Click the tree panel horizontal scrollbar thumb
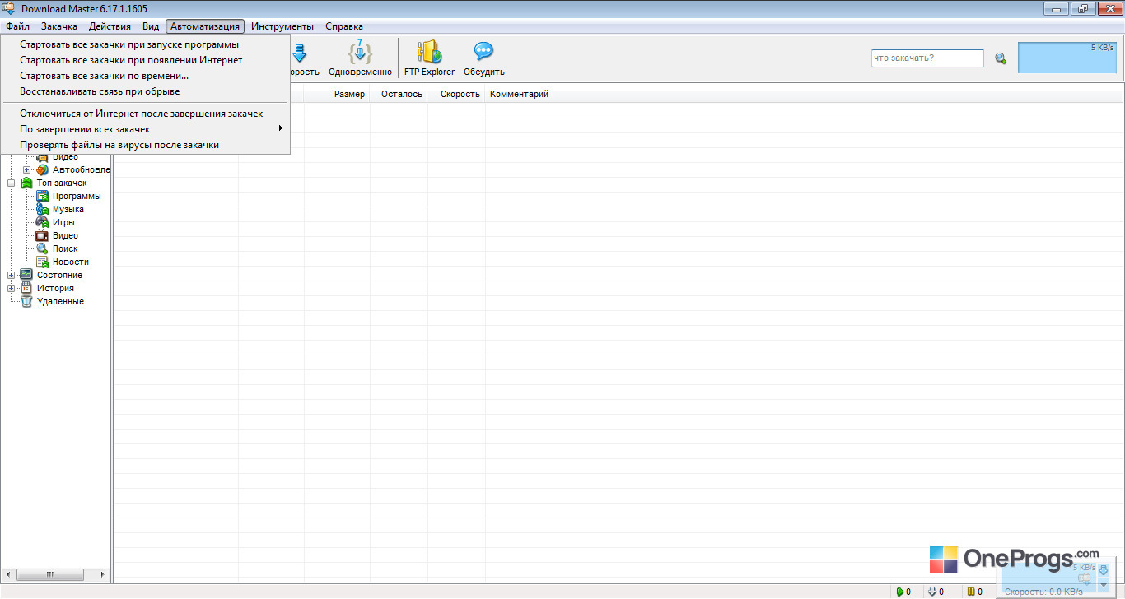1125x599 pixels. tap(50, 574)
